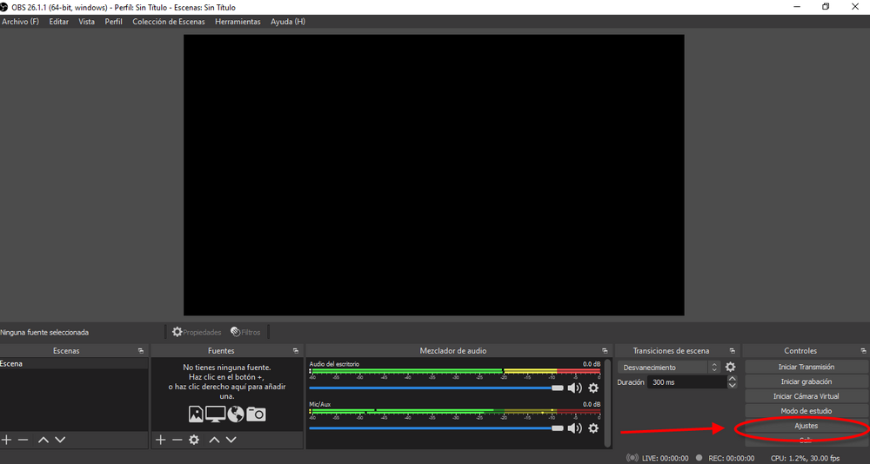Click the Propiedades gear button
This screenshot has width=870, height=464.
pos(197,332)
